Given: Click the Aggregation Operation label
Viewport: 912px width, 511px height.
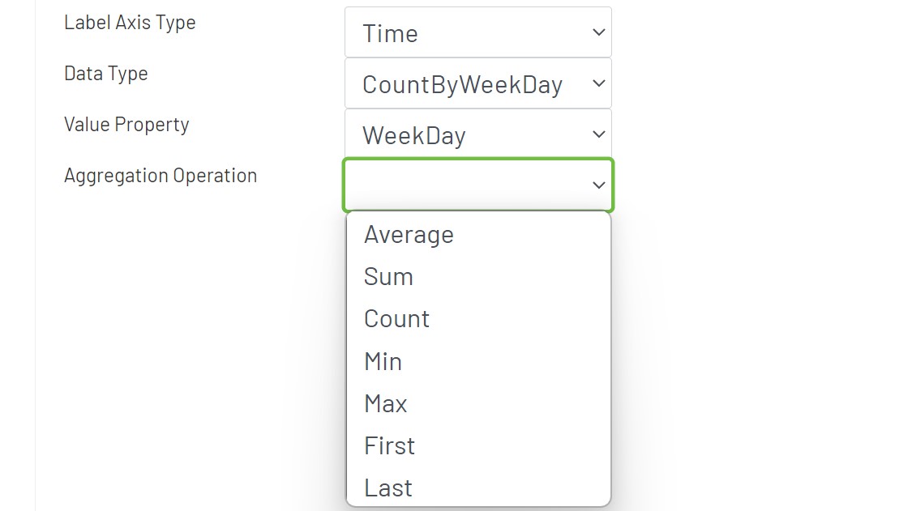Looking at the screenshot, I should (x=161, y=175).
